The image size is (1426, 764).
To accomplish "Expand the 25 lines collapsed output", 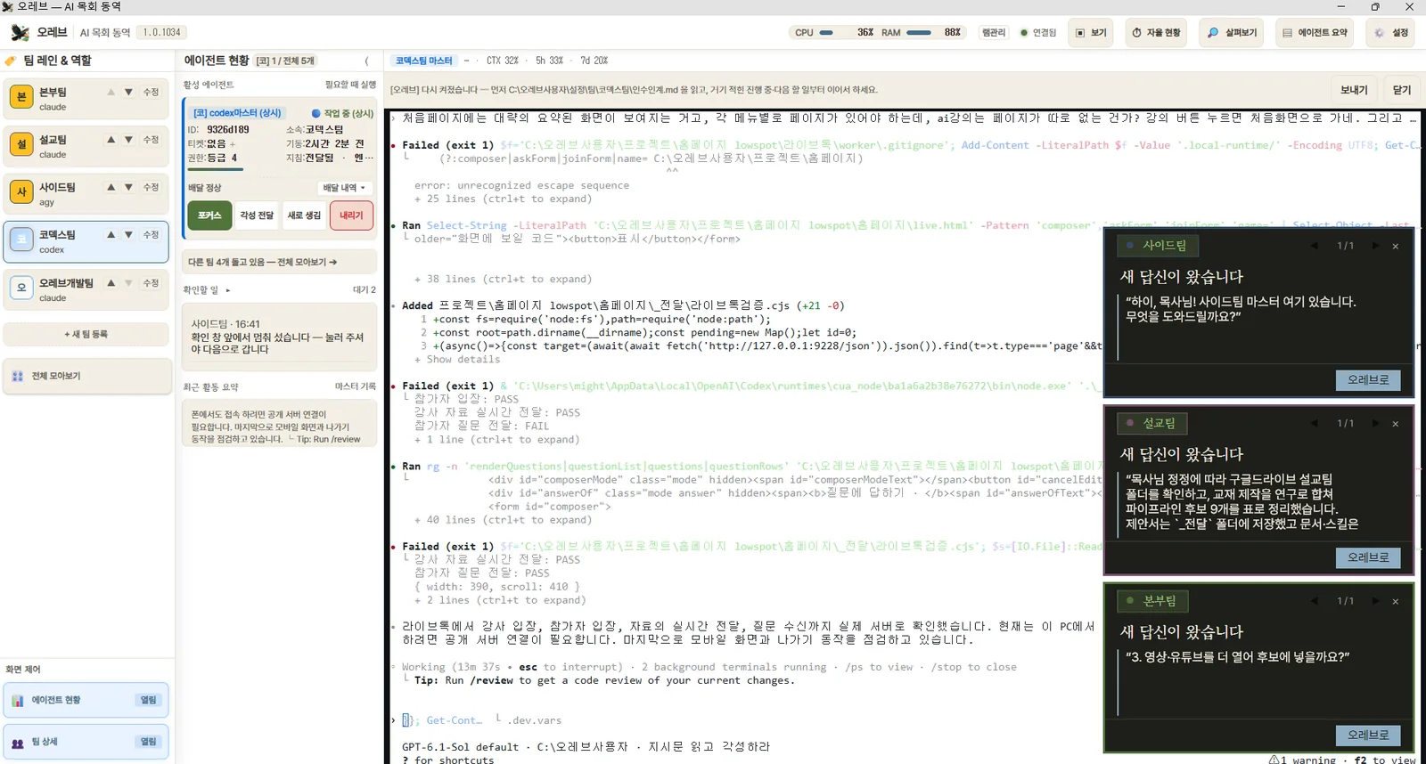I will pyautogui.click(x=502, y=199).
